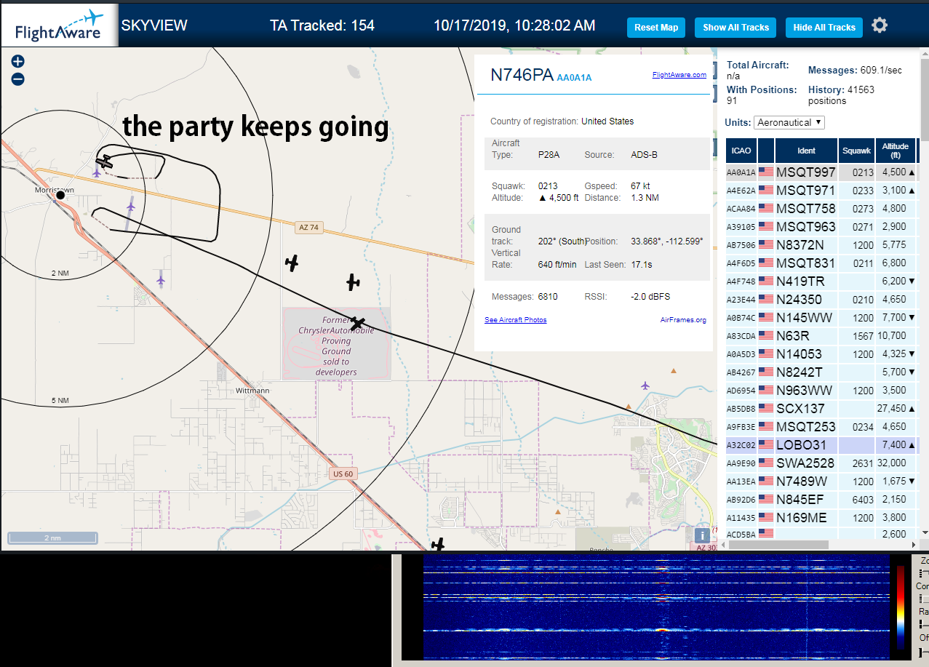Zoom in the map with plus icon

coord(18,62)
